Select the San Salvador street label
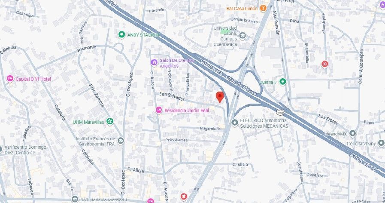Screen dimensions: 385x203 click(x=172, y=96)
